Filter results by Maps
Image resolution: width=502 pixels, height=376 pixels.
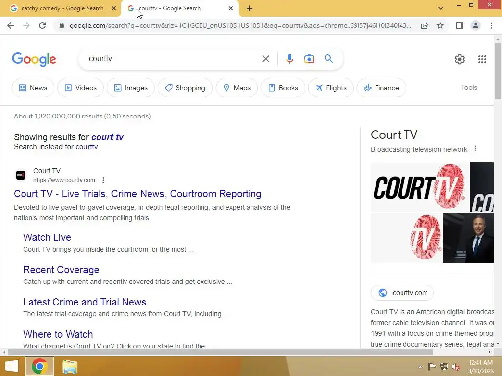(237, 88)
